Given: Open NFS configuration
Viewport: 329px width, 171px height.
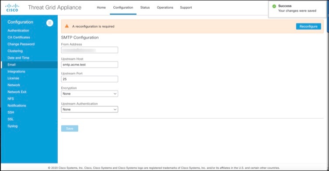Looking at the screenshot, I should pos(10,98).
